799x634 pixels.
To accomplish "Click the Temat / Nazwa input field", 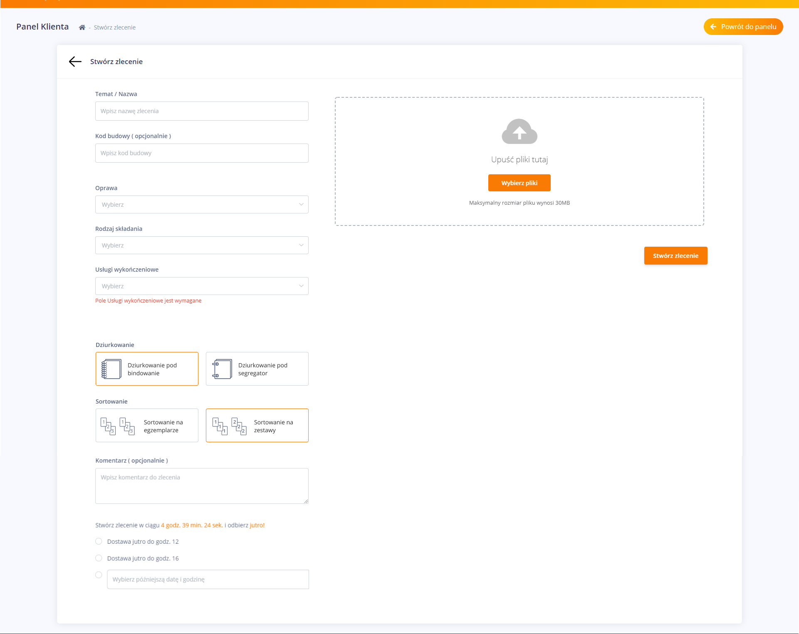I will (202, 111).
